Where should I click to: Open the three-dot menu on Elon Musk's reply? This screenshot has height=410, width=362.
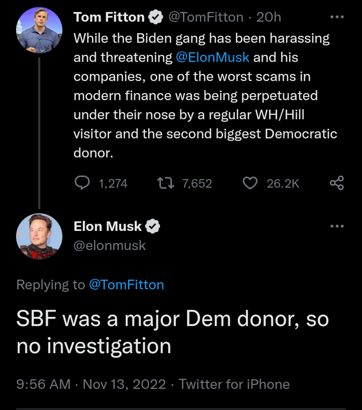point(337,226)
